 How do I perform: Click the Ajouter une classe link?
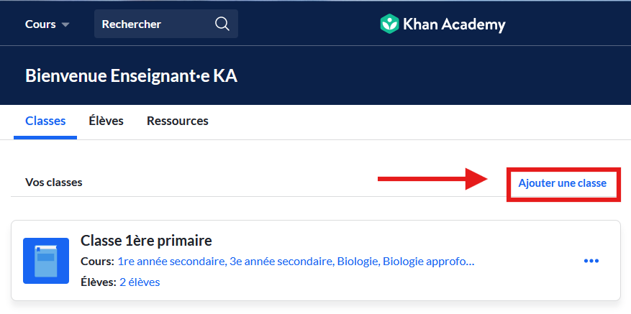click(562, 183)
